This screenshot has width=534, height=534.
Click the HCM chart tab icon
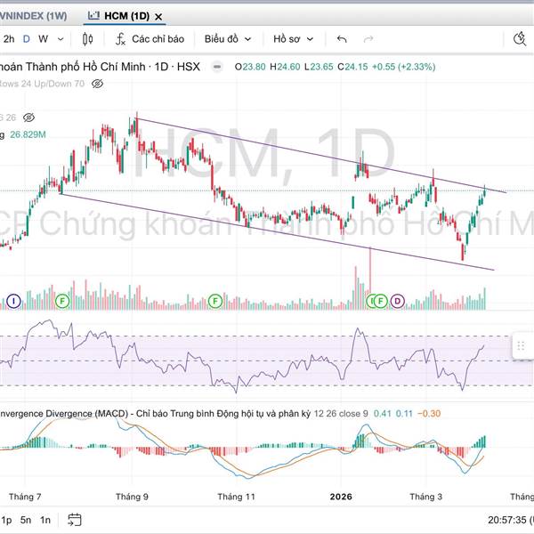click(x=94, y=16)
